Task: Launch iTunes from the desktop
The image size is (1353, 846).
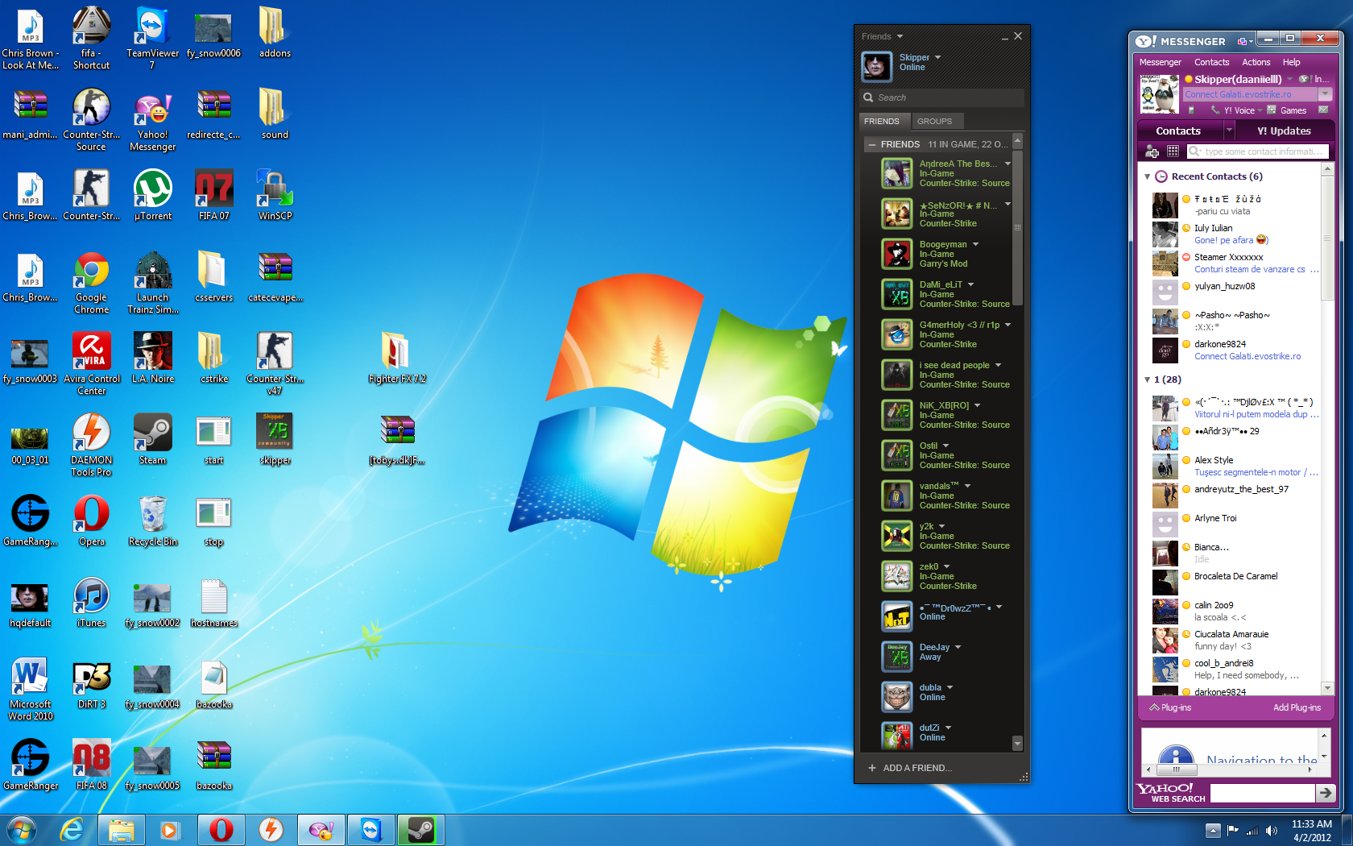Action: click(91, 602)
